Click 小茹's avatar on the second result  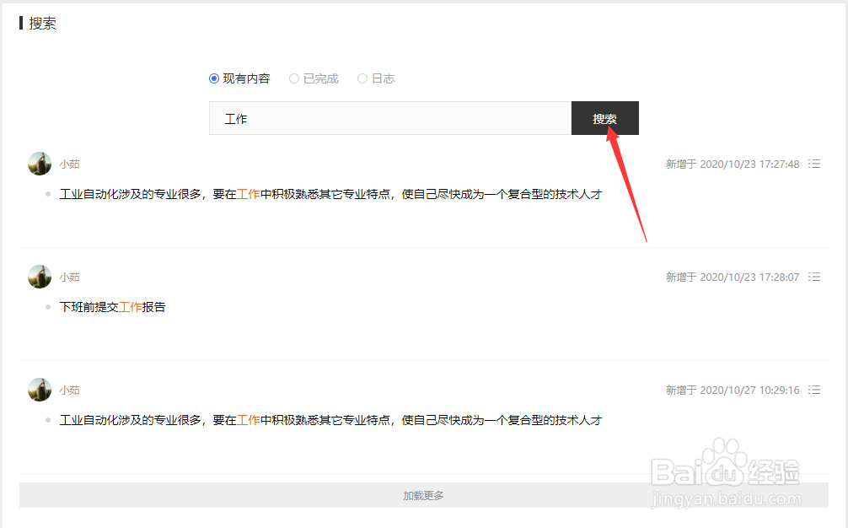(40, 277)
